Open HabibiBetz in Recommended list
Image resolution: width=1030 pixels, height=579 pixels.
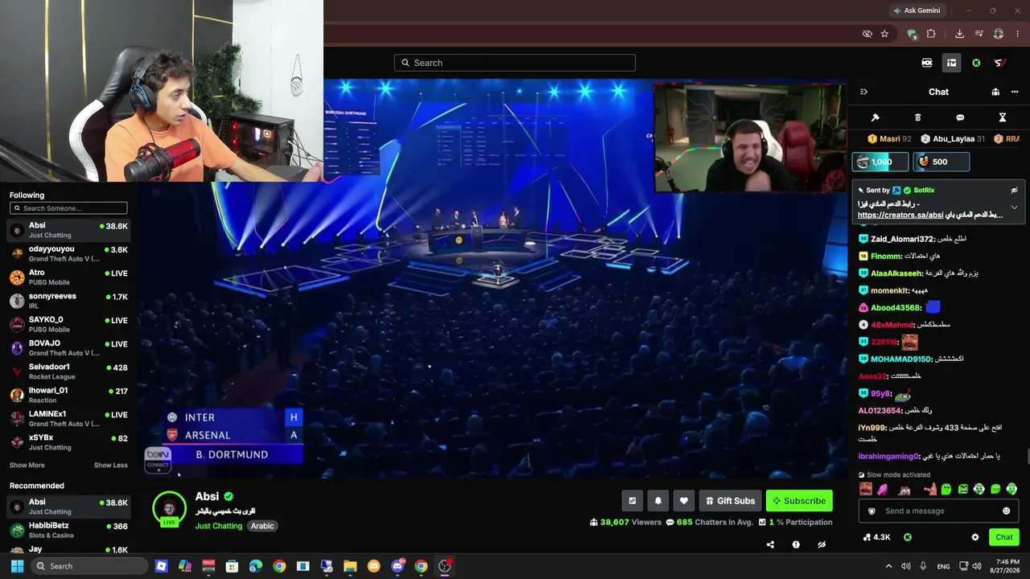[68, 531]
